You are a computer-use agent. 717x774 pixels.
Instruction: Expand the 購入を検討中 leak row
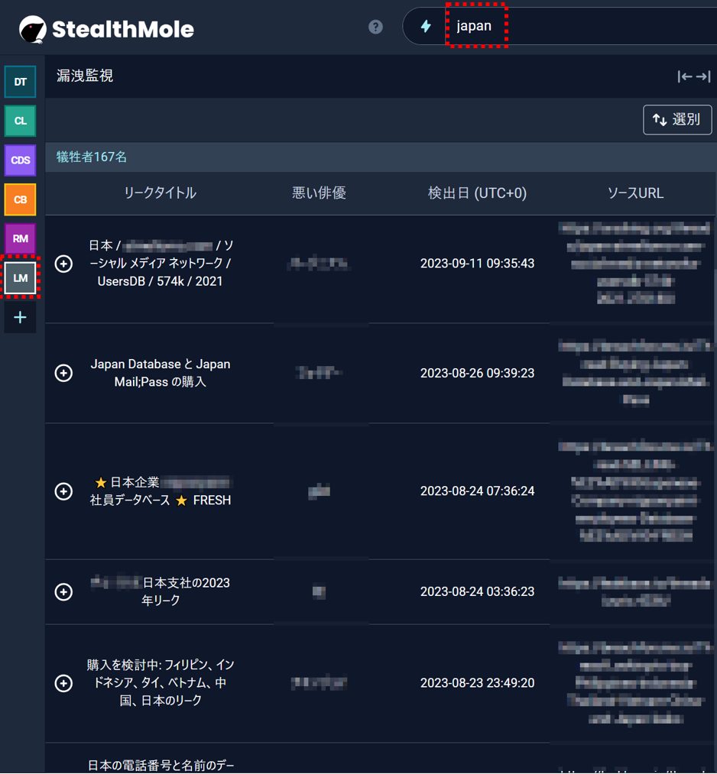(64, 683)
